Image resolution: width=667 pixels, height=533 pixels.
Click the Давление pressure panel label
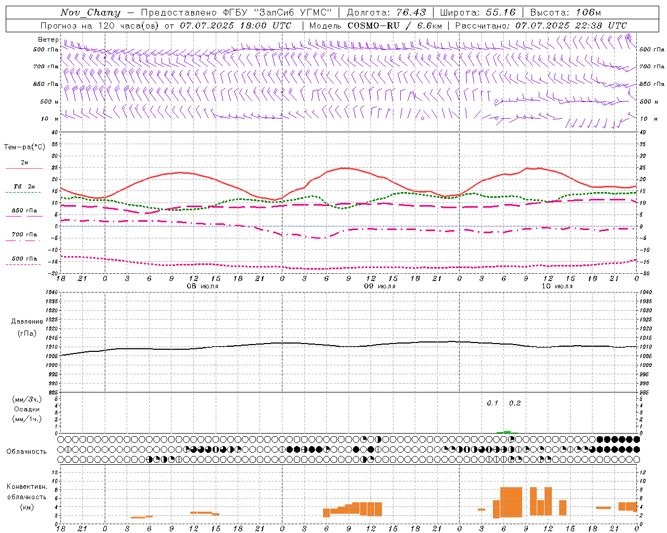[27, 322]
